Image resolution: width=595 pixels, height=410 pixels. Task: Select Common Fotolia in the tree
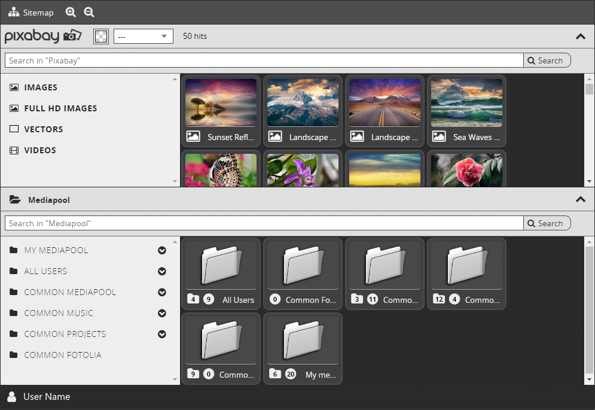[63, 354]
